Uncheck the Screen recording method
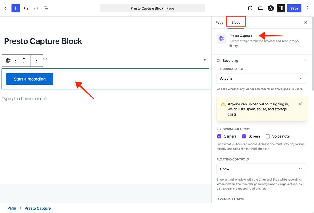Image resolution: width=314 pixels, height=213 pixels. coord(244,136)
